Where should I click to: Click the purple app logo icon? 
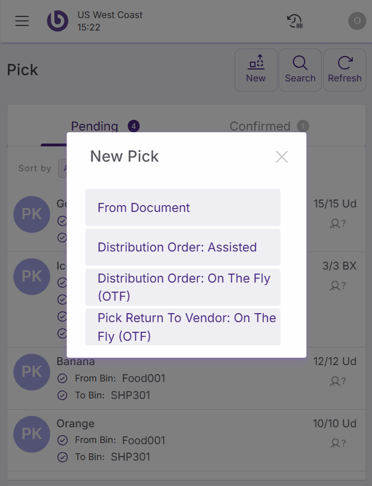click(57, 21)
